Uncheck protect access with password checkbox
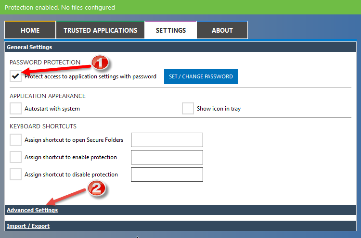 15,76
